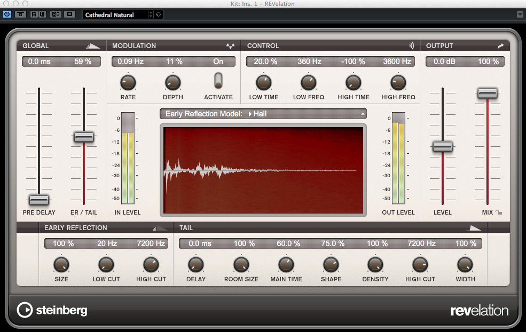Image resolution: width=526 pixels, height=332 pixels.
Task: Click the Output section arrow icon
Action: (500, 46)
